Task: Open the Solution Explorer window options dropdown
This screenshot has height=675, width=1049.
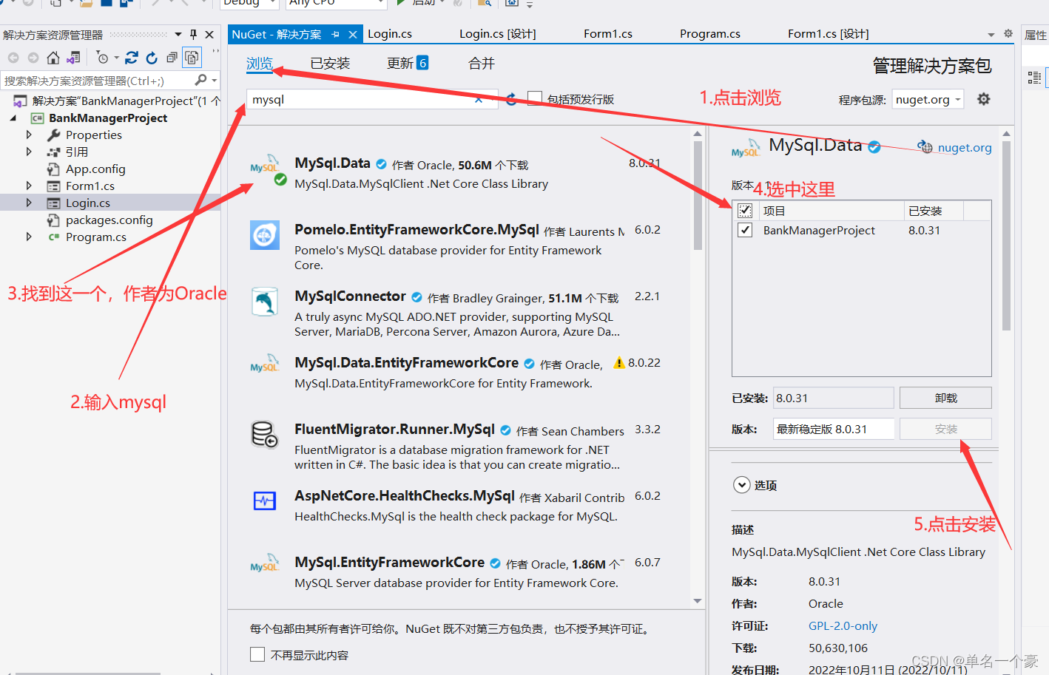Action: tap(178, 35)
